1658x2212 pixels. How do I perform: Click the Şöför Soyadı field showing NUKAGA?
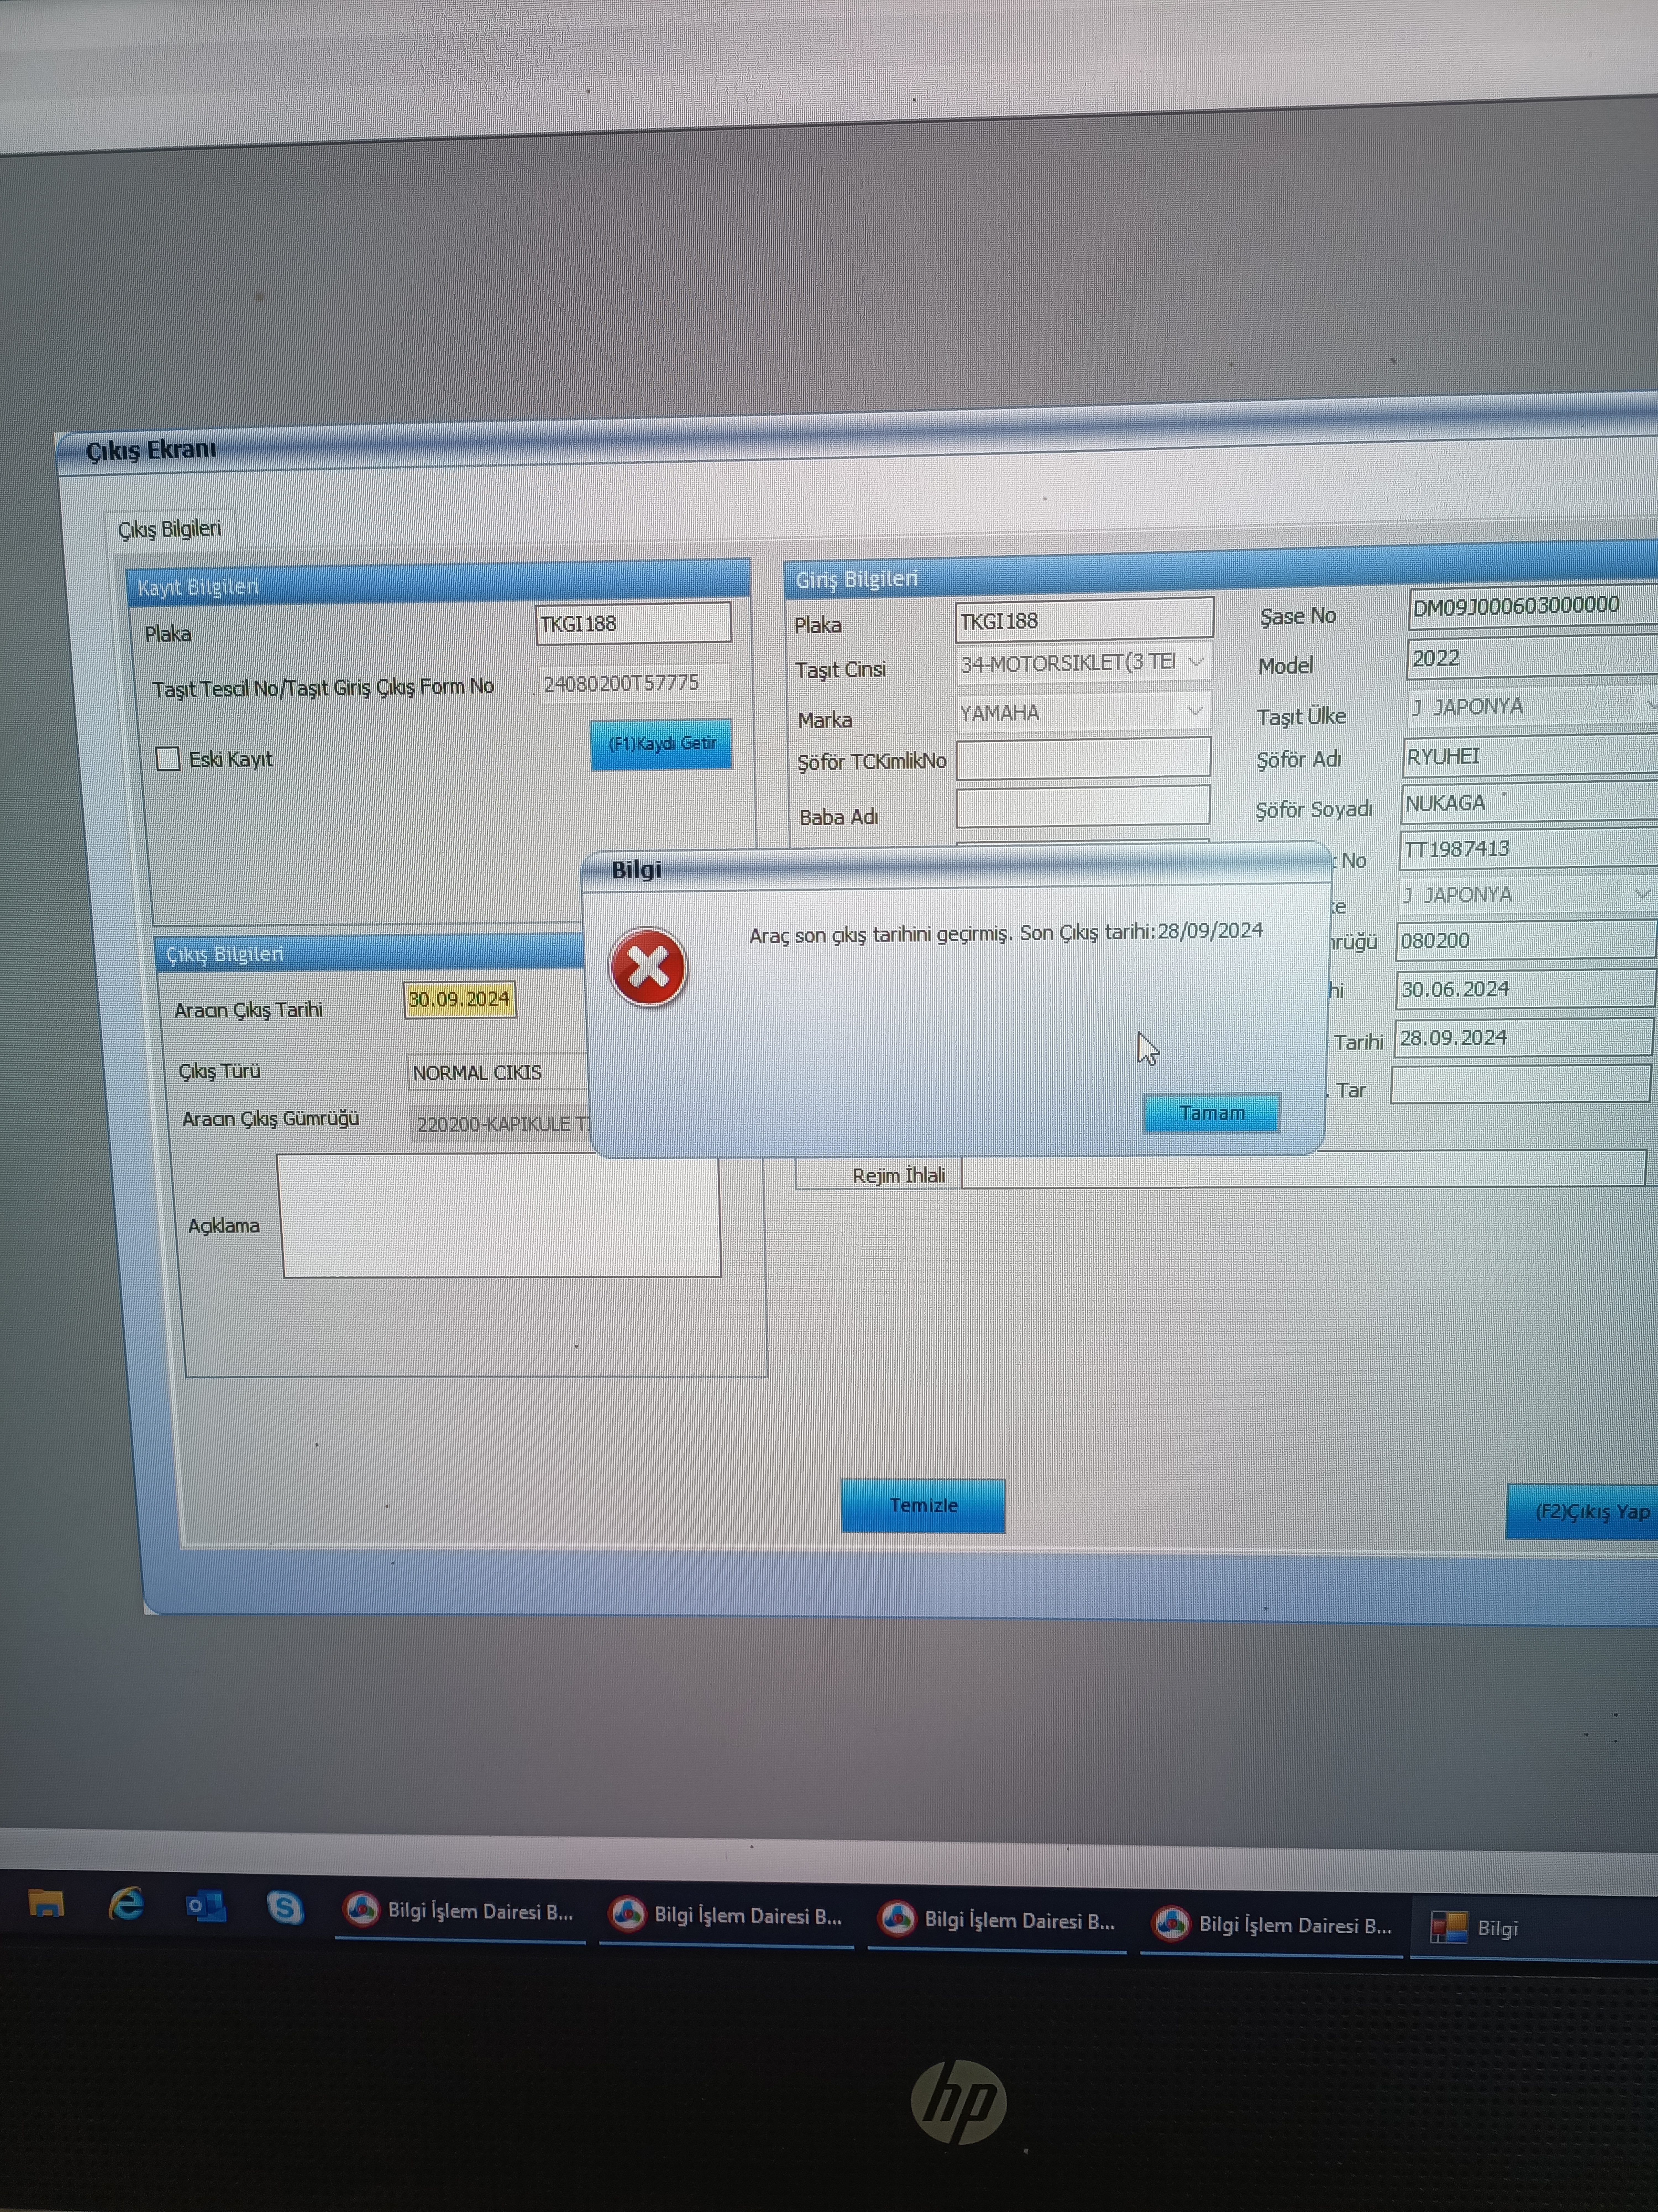(x=1529, y=803)
